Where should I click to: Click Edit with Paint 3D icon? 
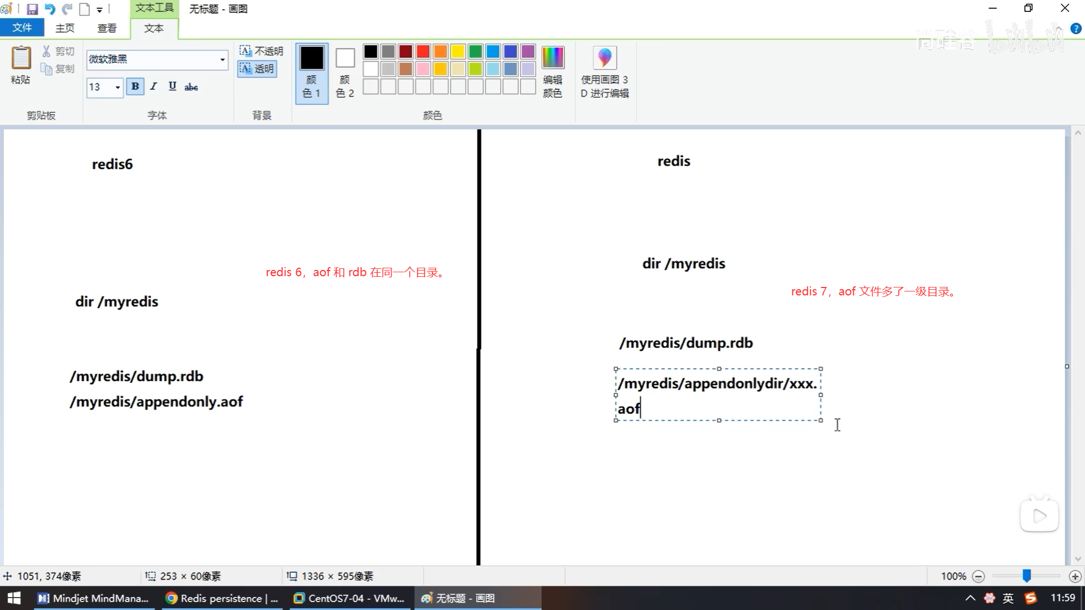(x=604, y=58)
